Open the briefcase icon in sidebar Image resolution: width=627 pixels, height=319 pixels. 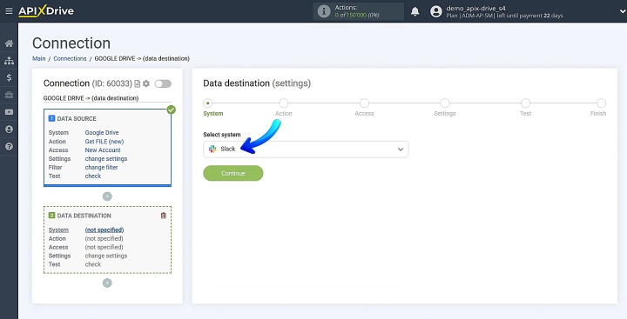coord(9,95)
